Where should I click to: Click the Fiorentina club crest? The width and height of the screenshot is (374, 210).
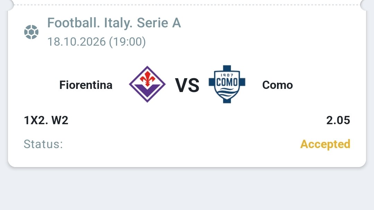click(147, 84)
